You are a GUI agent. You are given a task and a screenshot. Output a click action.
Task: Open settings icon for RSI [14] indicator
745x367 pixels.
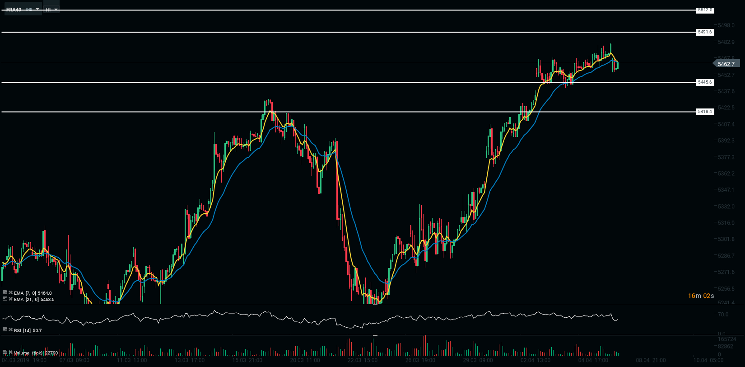pos(5,330)
